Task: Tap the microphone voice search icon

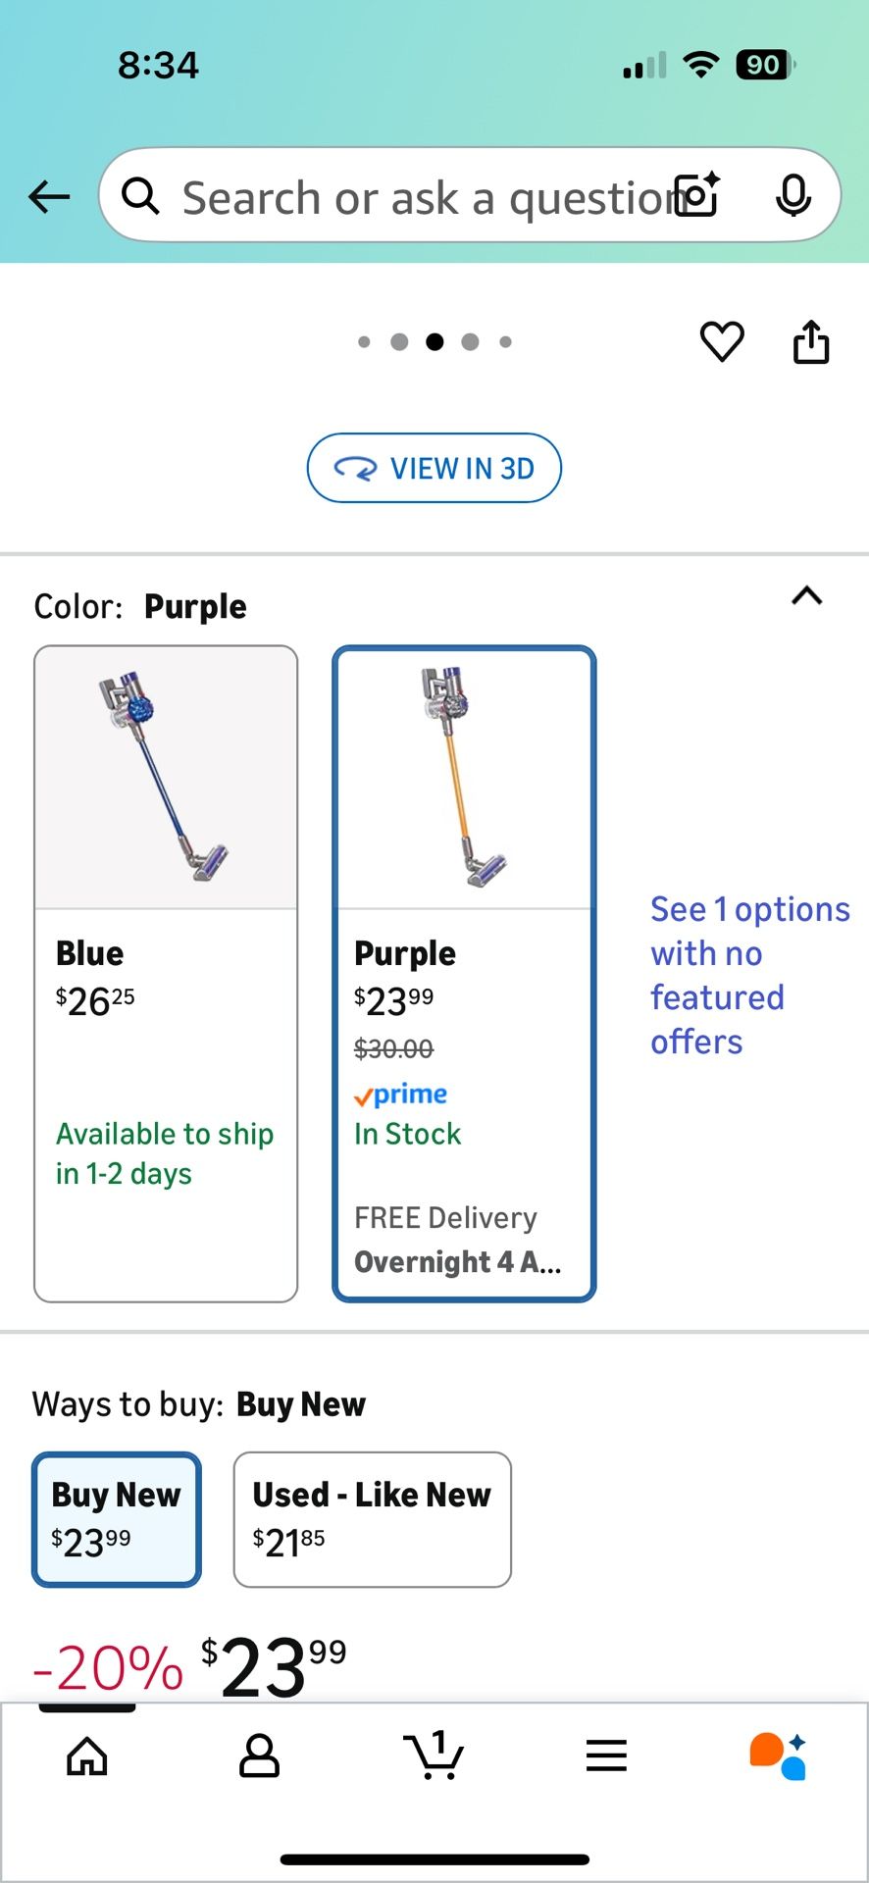Action: click(x=793, y=195)
